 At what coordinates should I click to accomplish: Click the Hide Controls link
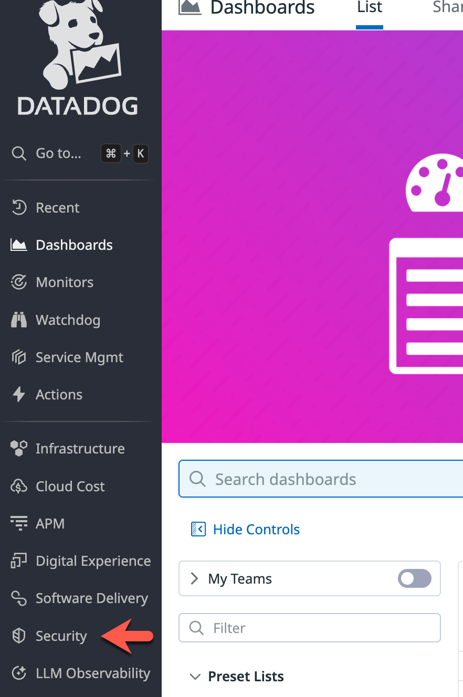pos(256,530)
